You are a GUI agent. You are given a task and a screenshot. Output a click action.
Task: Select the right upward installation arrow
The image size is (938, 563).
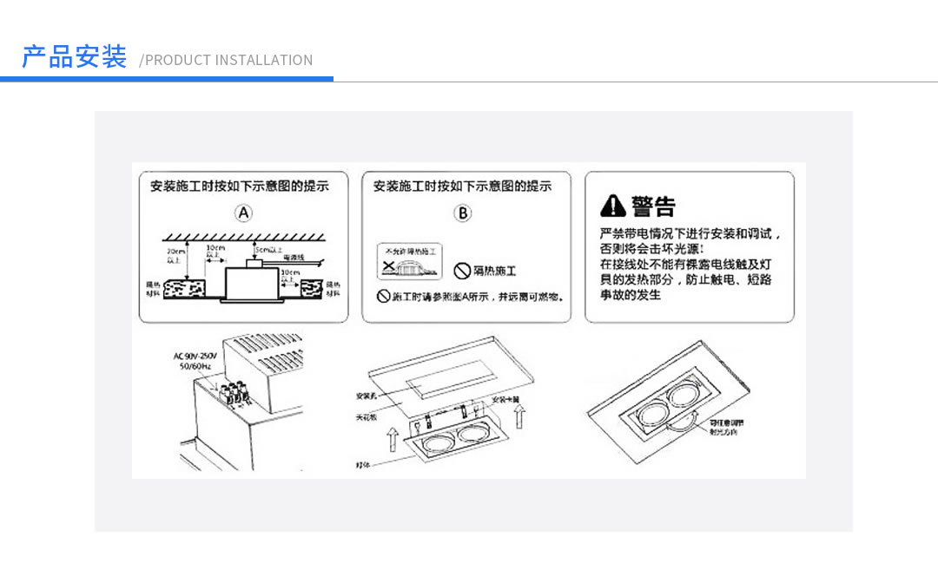(x=519, y=416)
